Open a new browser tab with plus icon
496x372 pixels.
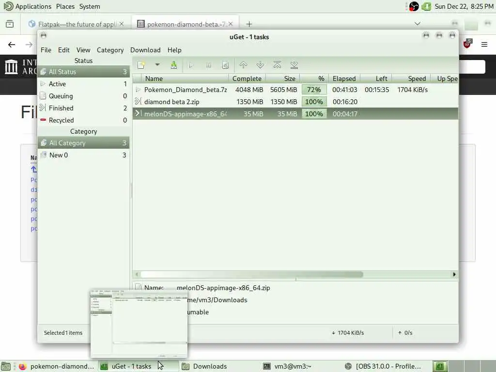(249, 24)
